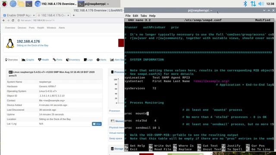Open the Raspberry Pi main menu

pos(4,3)
